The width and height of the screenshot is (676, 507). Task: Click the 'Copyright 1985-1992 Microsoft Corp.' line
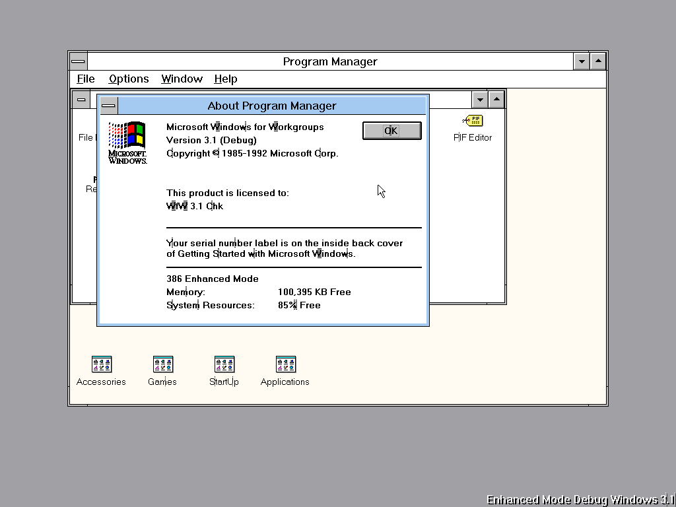point(252,153)
